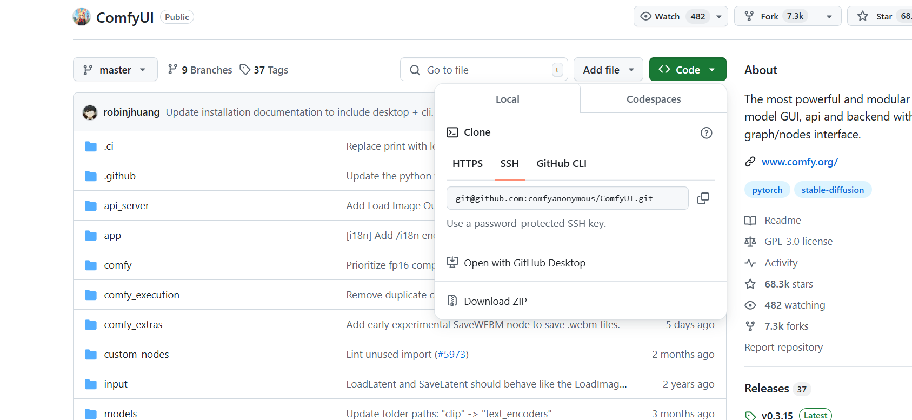Screen dimensions: 912x420
Task: Open the #5973 pull request link
Action: click(x=451, y=355)
